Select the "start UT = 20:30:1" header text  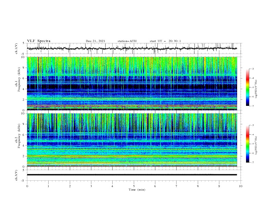tap(165, 41)
